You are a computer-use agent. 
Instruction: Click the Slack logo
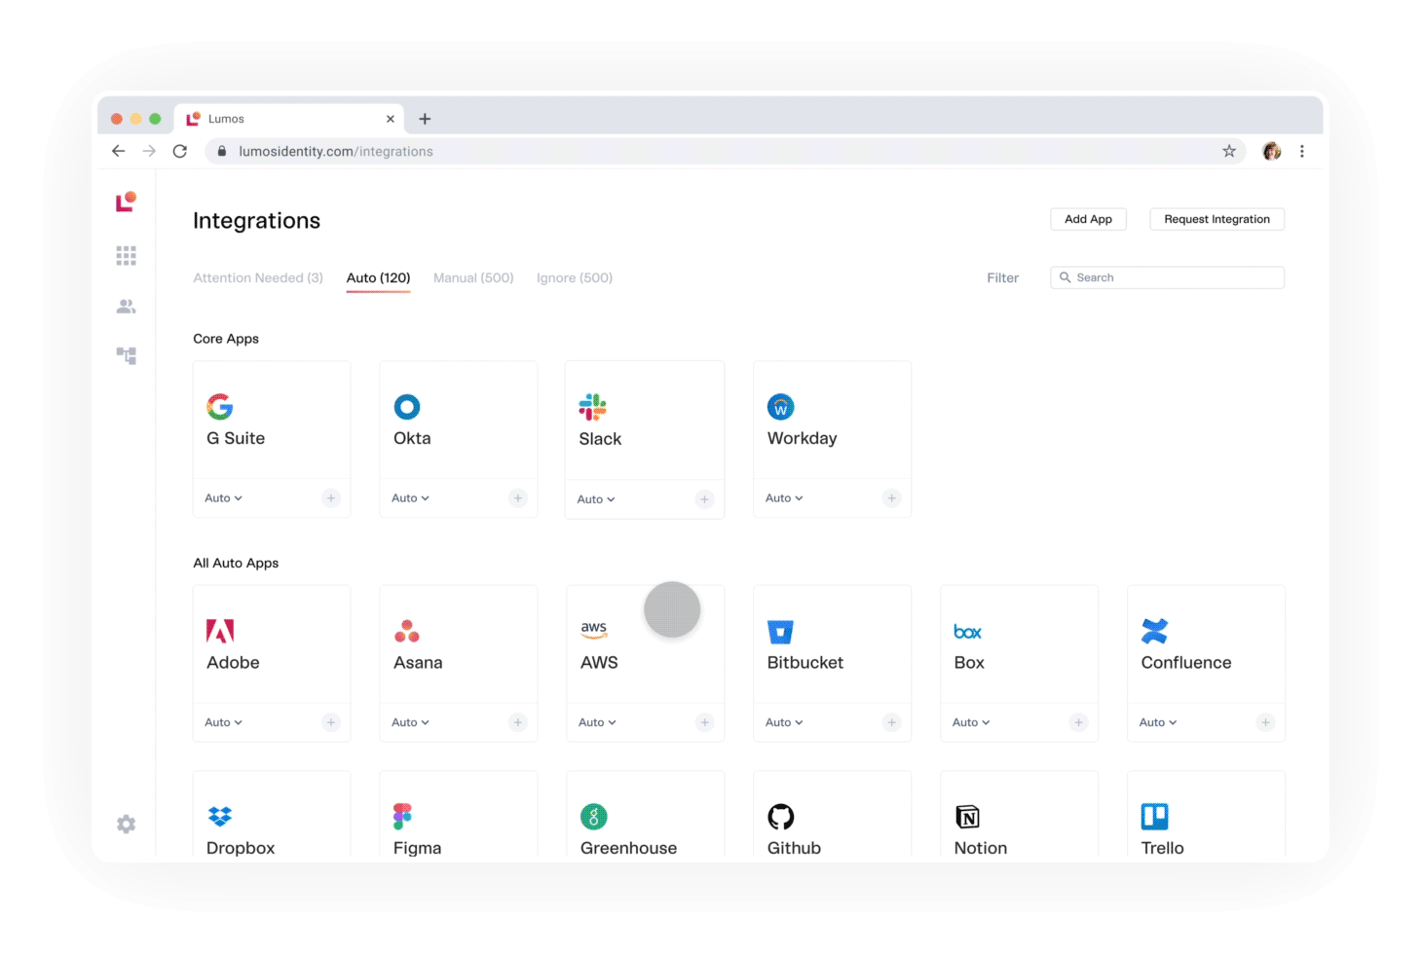pyautogui.click(x=592, y=407)
